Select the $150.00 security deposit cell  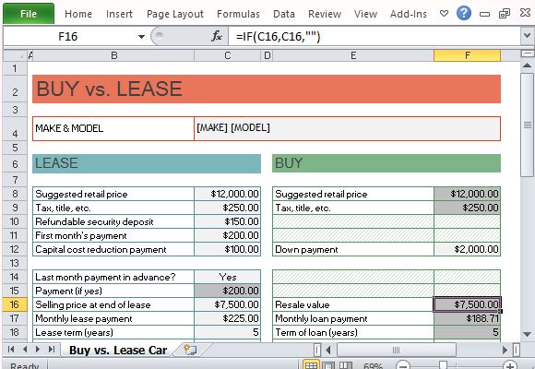[228, 221]
